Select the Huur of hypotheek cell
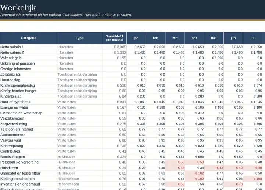Viewport: 265px width, 190px height. (29, 102)
